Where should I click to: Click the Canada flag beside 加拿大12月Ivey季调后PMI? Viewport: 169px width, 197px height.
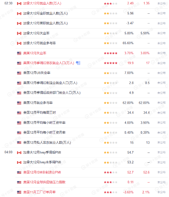[x=19, y=153]
